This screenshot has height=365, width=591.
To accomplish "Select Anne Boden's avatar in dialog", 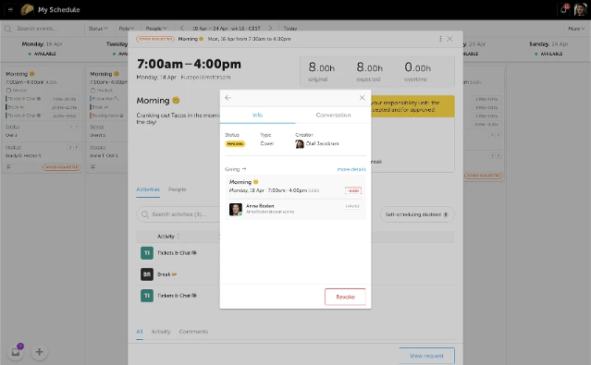I will coord(236,209).
